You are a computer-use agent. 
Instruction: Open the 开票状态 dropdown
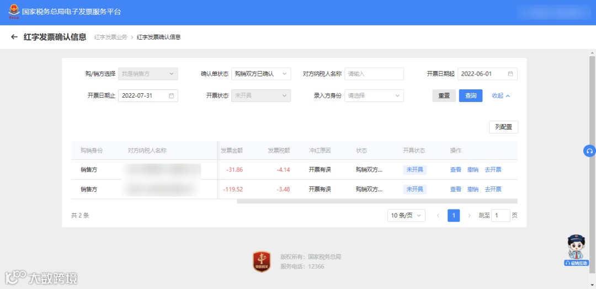click(260, 96)
